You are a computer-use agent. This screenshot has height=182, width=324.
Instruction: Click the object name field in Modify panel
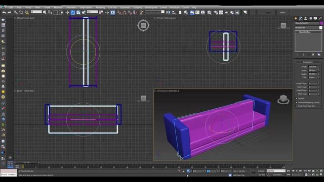coord(307,23)
